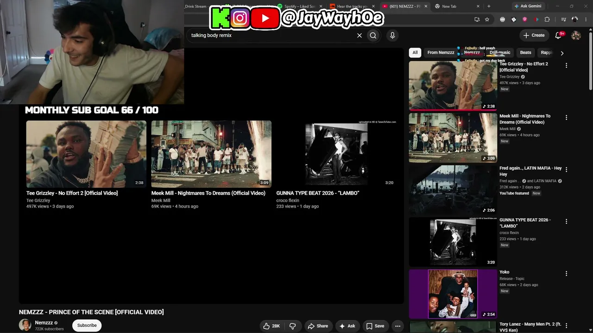593x333 pixels.
Task: Open 'Tee Grizzley - No Effort 2' sidebar title
Action: pyautogui.click(x=524, y=67)
